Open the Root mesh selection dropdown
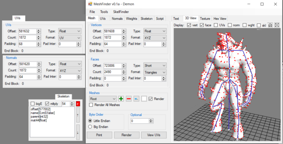Image resolution: width=283 pixels, height=144 pixels. click(x=103, y=99)
